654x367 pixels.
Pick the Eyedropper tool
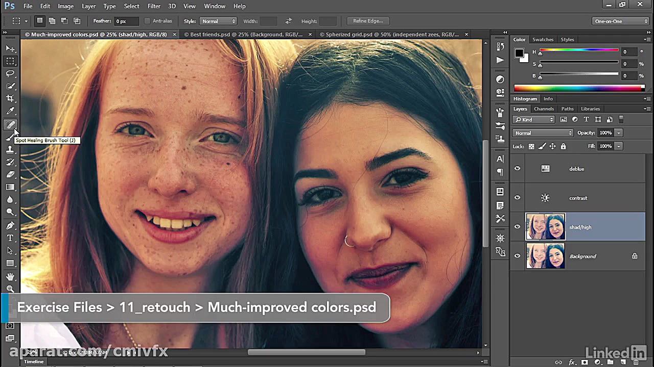coord(10,111)
